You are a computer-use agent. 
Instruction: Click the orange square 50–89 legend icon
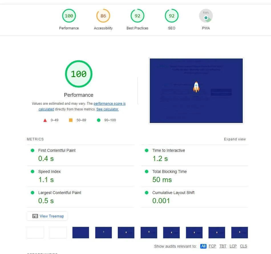click(71, 120)
